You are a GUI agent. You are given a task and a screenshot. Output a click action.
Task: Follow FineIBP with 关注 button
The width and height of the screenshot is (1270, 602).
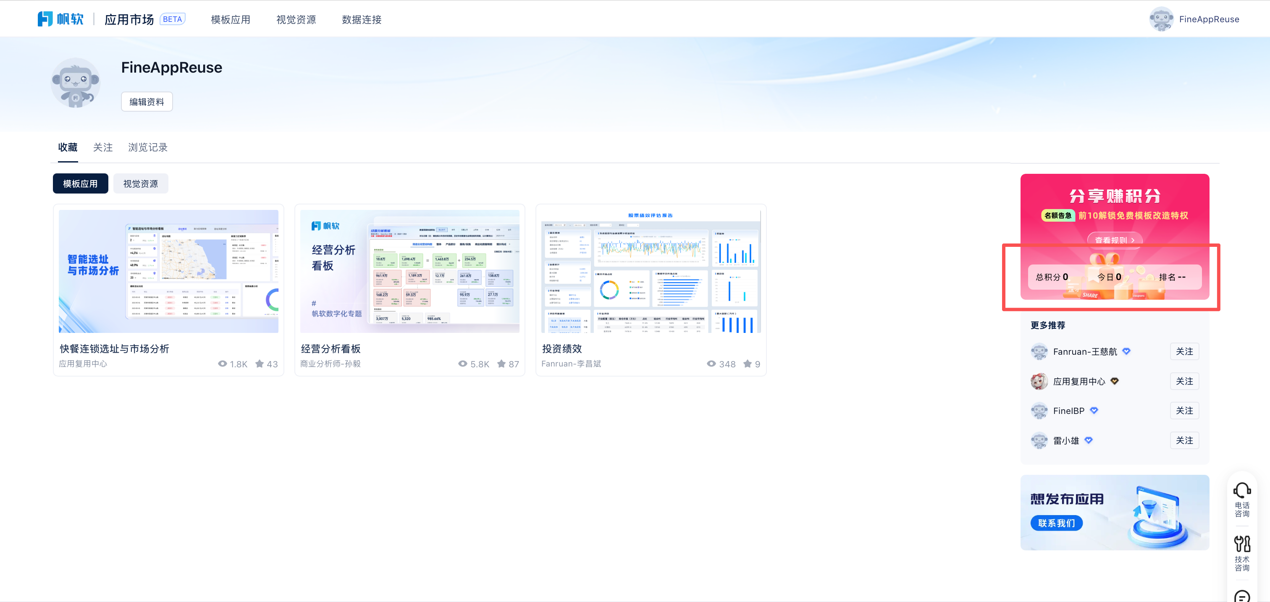click(1184, 411)
